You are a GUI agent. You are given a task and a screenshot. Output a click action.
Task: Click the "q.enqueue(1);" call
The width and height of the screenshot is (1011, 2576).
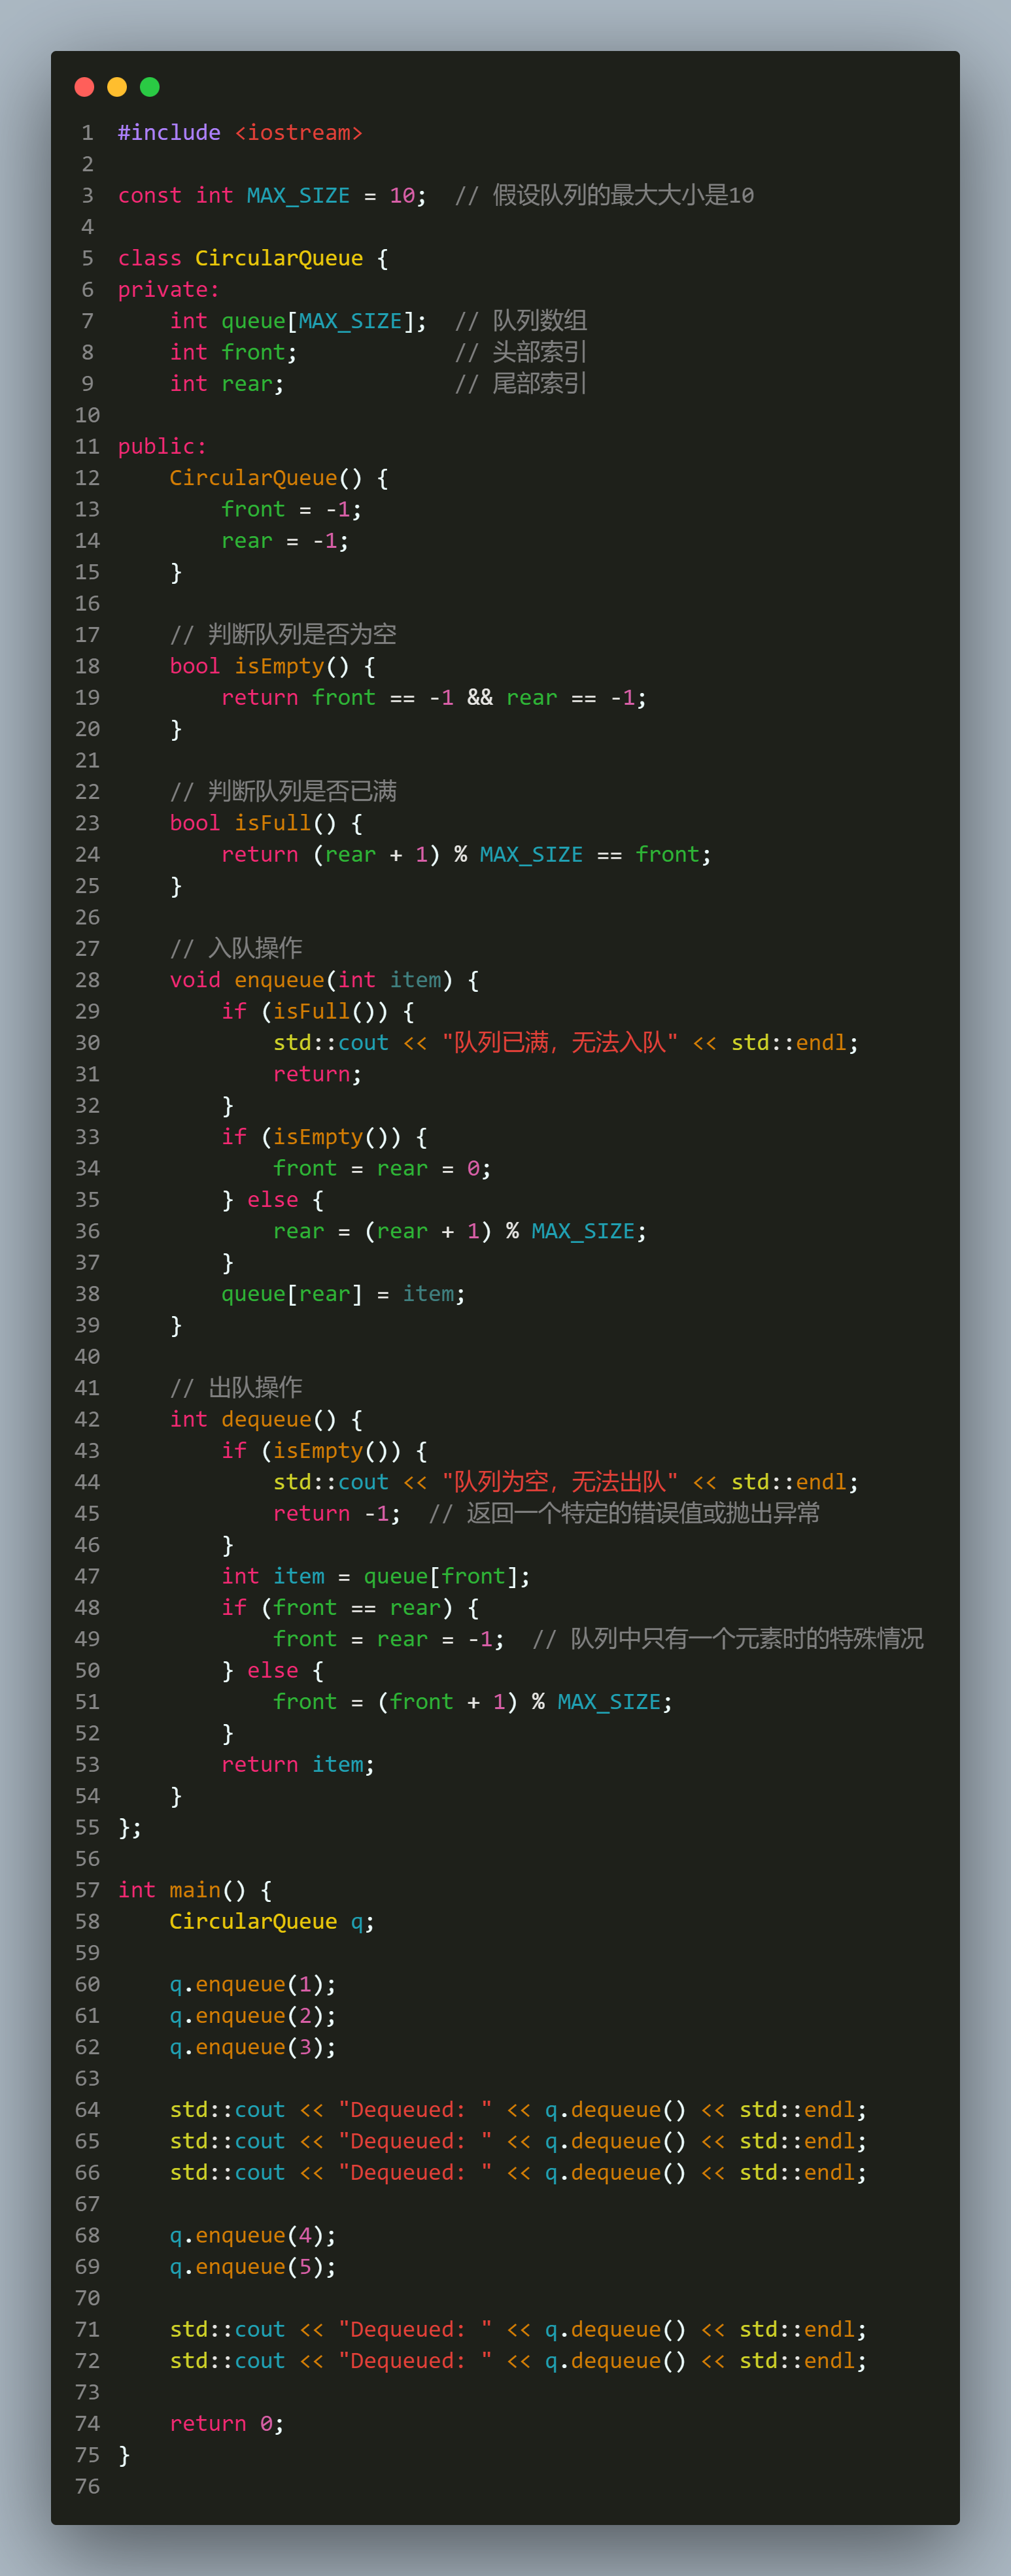[x=253, y=1985]
